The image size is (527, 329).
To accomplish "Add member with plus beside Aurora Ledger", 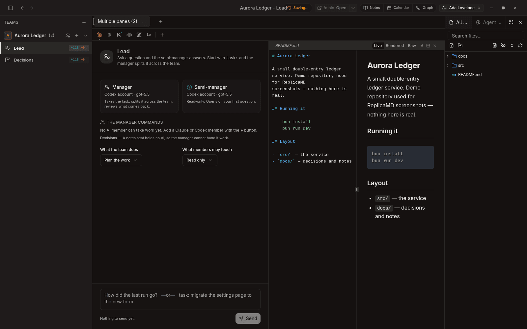I will tap(77, 36).
